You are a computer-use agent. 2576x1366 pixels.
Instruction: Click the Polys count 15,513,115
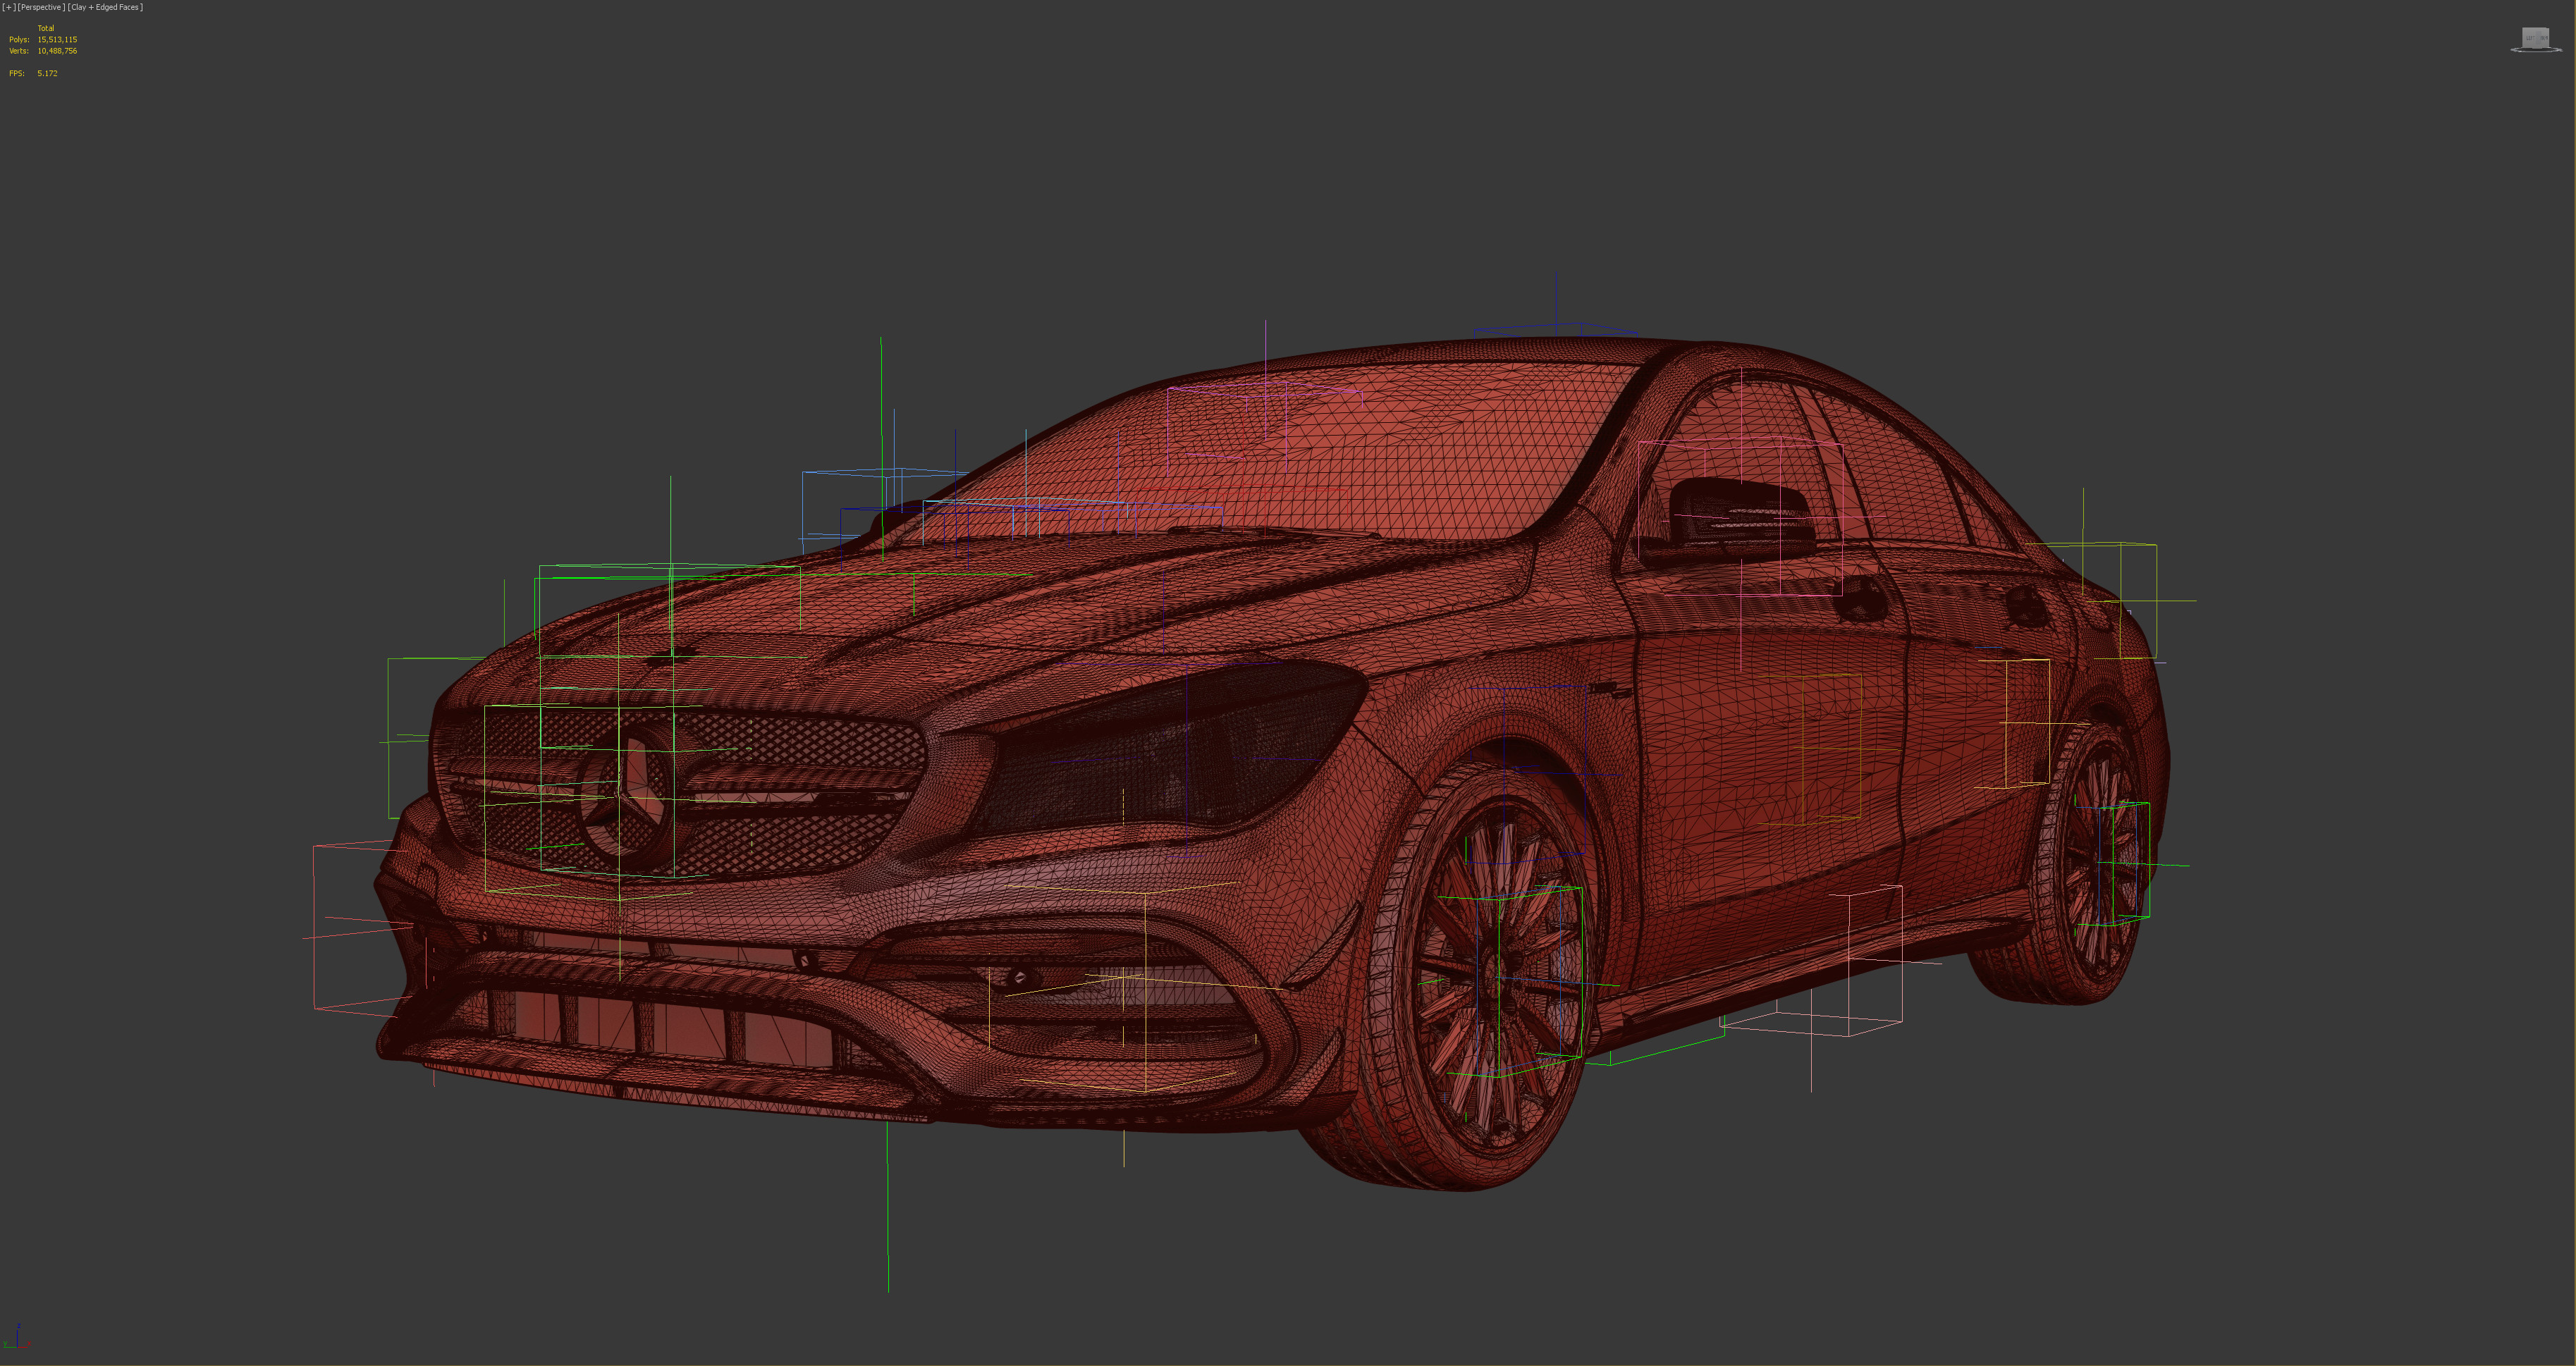[x=57, y=40]
